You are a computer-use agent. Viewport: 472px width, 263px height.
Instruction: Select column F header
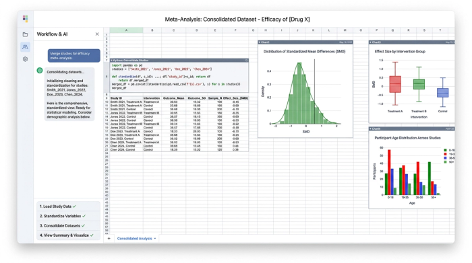(235, 30)
